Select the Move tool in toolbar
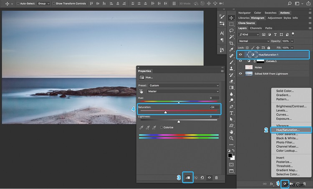 (x=231, y=18)
